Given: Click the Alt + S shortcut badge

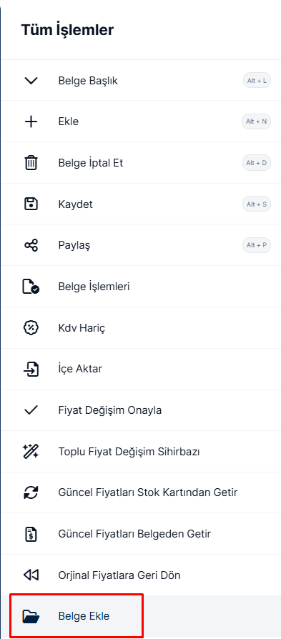Looking at the screenshot, I should (257, 204).
